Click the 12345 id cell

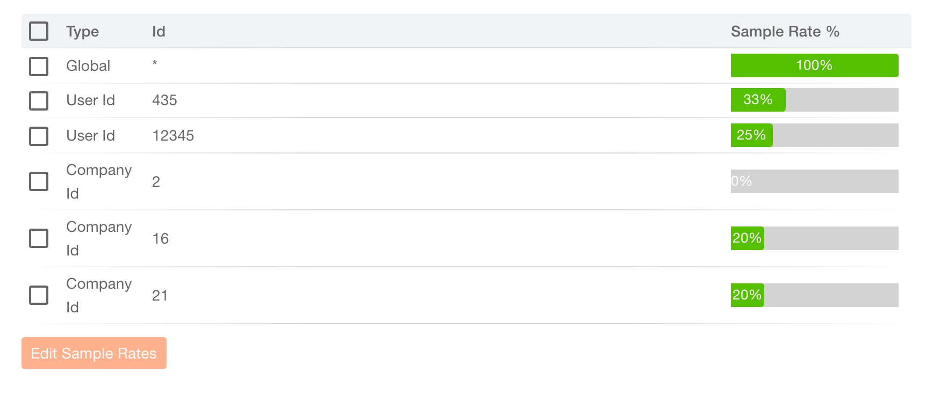(173, 136)
